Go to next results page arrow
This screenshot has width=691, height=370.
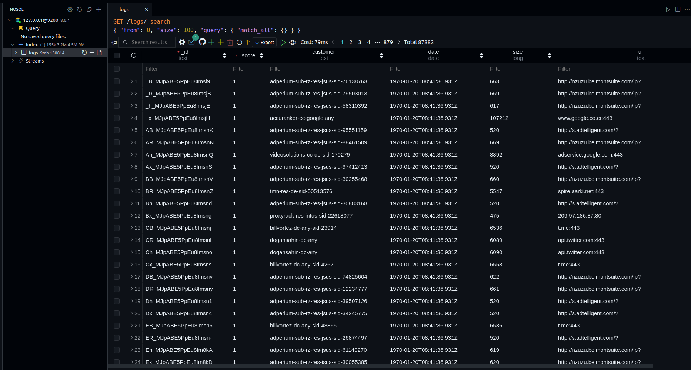(x=399, y=42)
